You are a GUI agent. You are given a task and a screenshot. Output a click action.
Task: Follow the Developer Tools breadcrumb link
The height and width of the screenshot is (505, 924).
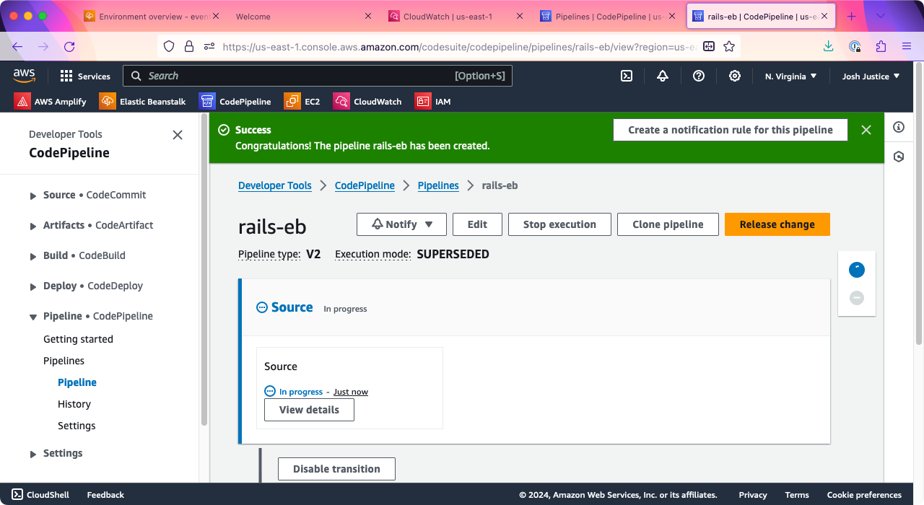click(275, 185)
